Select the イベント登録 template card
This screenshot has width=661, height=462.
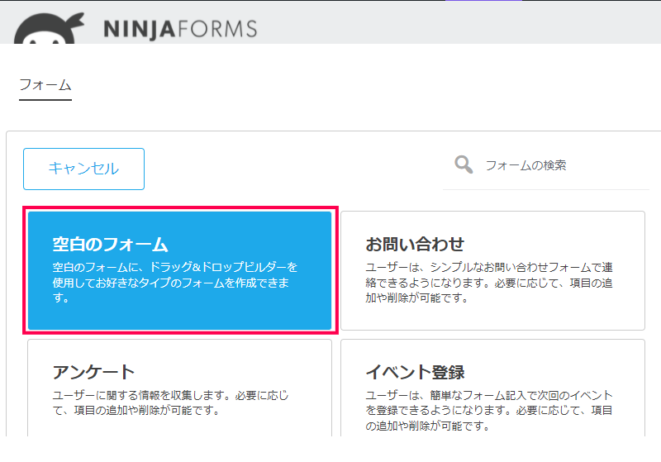[492, 388]
